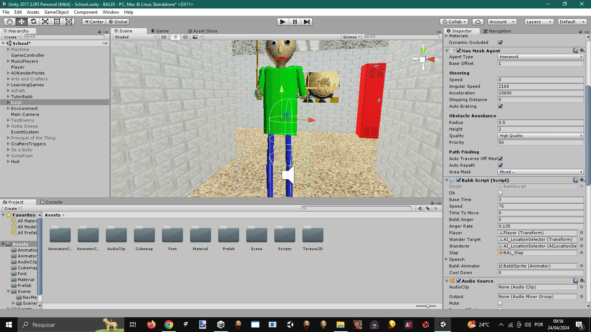This screenshot has width=591, height=332.
Task: Open the Baldi Script component settings gear
Action: tap(582, 180)
